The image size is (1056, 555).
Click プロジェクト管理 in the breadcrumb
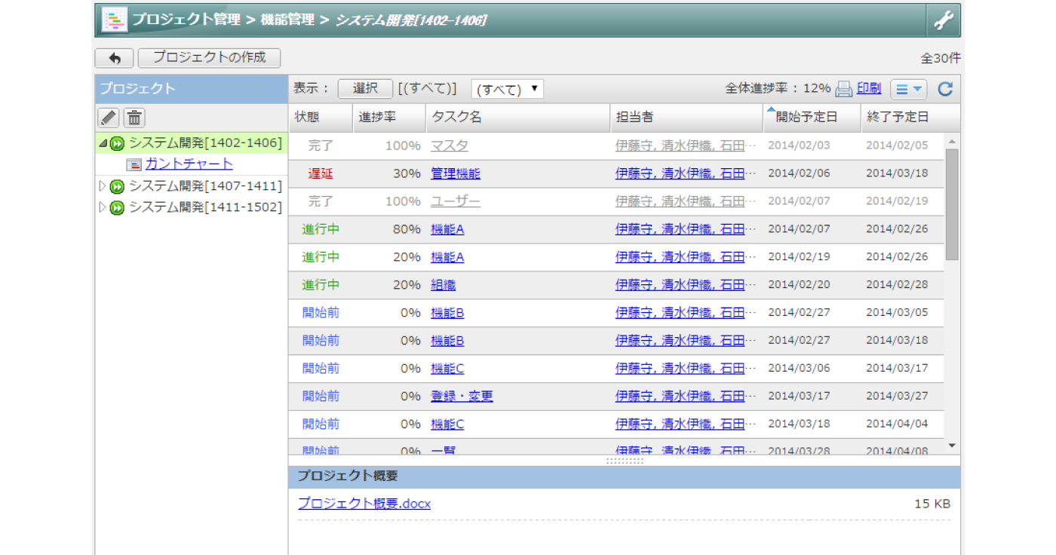pyautogui.click(x=186, y=20)
